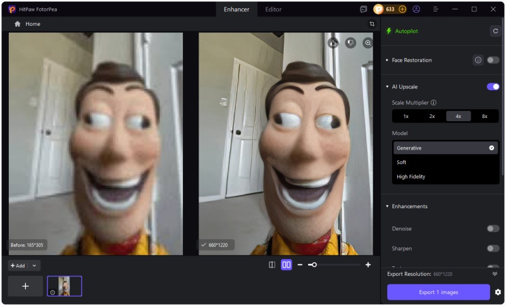Screen dimensions: 506x306
Task: Click the Before 165*305 preview image
Action: point(96,143)
